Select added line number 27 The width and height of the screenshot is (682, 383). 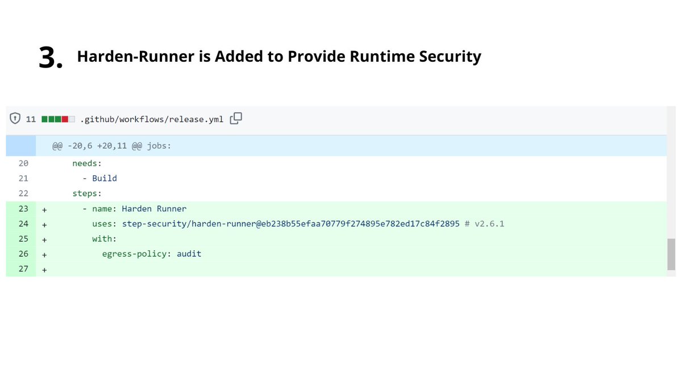click(x=23, y=269)
